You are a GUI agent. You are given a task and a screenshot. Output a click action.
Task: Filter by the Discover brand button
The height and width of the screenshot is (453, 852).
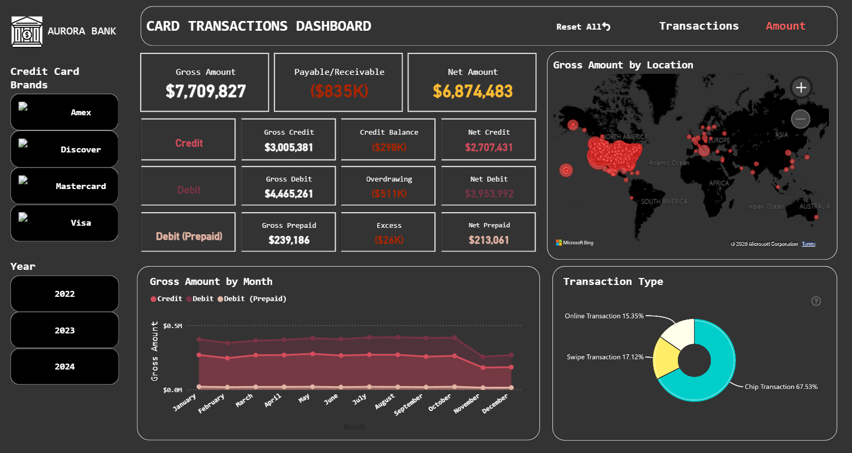pyautogui.click(x=65, y=149)
